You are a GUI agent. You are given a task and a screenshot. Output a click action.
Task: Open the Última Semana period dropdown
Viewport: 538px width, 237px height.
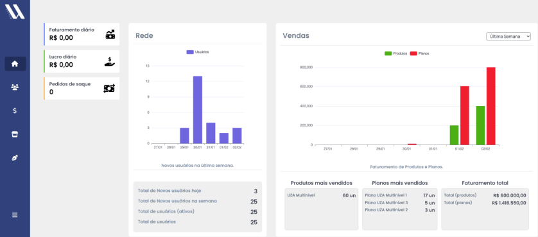508,37
